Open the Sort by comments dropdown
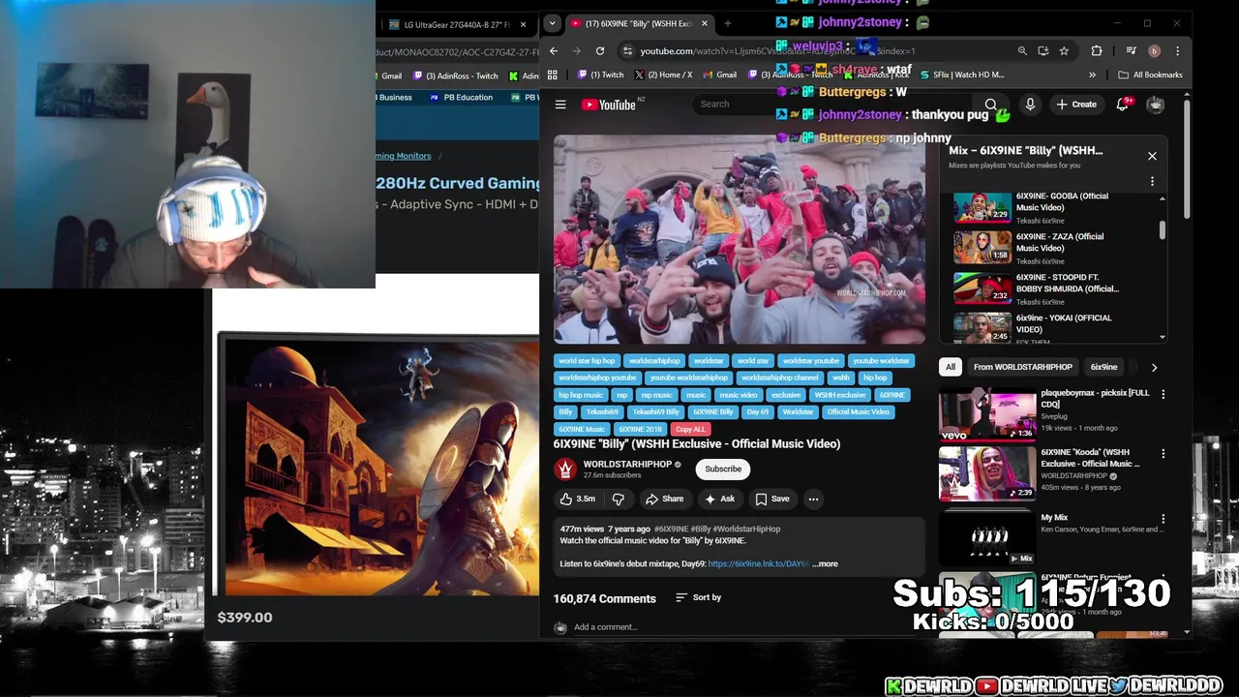Image resolution: width=1239 pixels, height=697 pixels. pos(698,597)
